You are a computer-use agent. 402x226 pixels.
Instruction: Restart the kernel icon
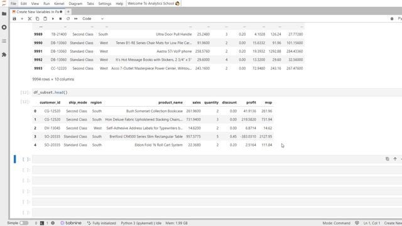click(x=68, y=19)
